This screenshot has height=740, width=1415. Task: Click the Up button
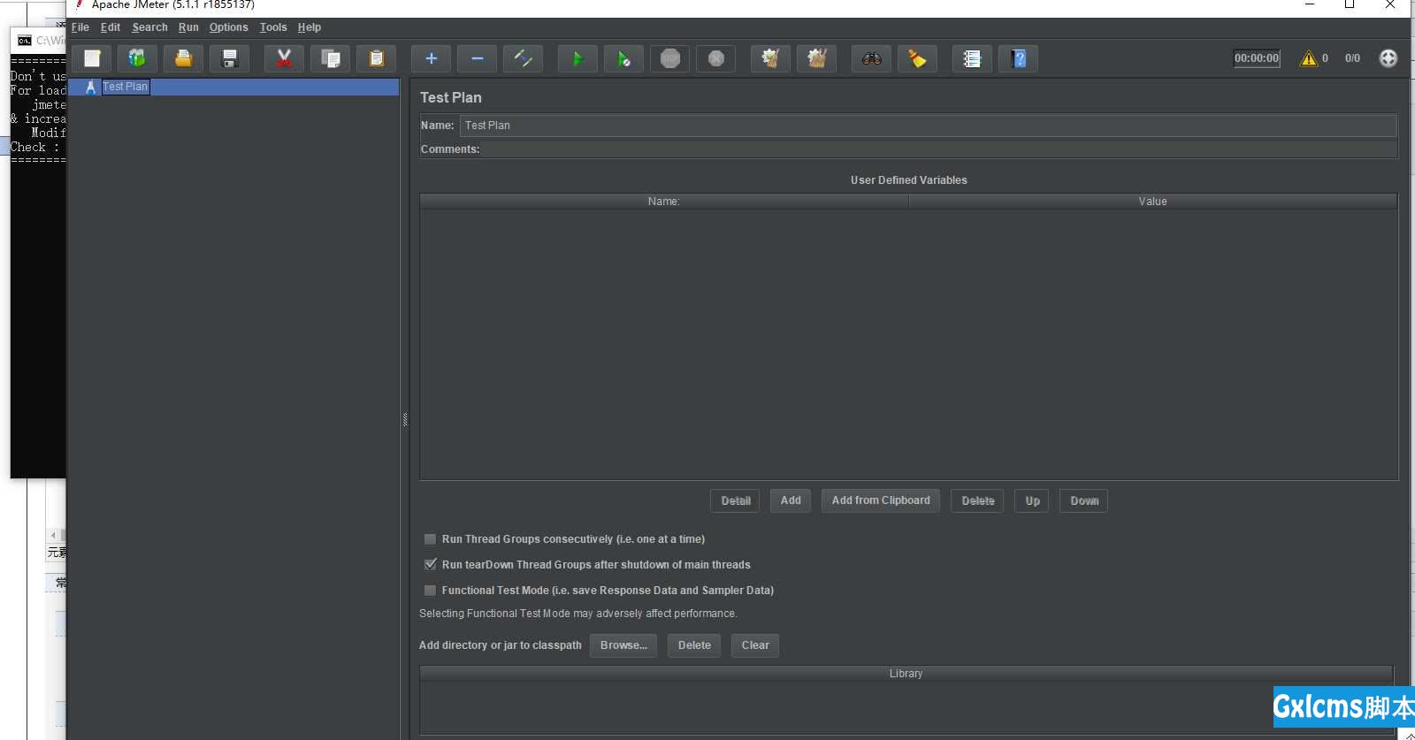1032,500
